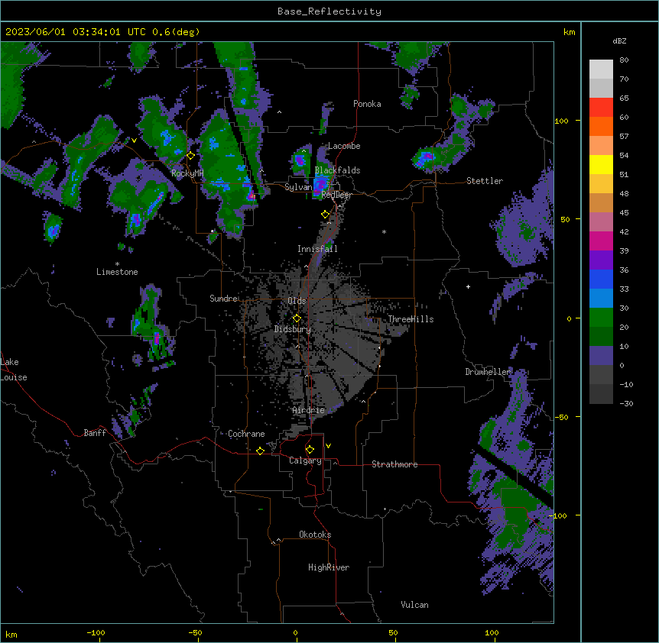Click the Airdrie city label
This screenshot has width=659, height=643.
309,410
